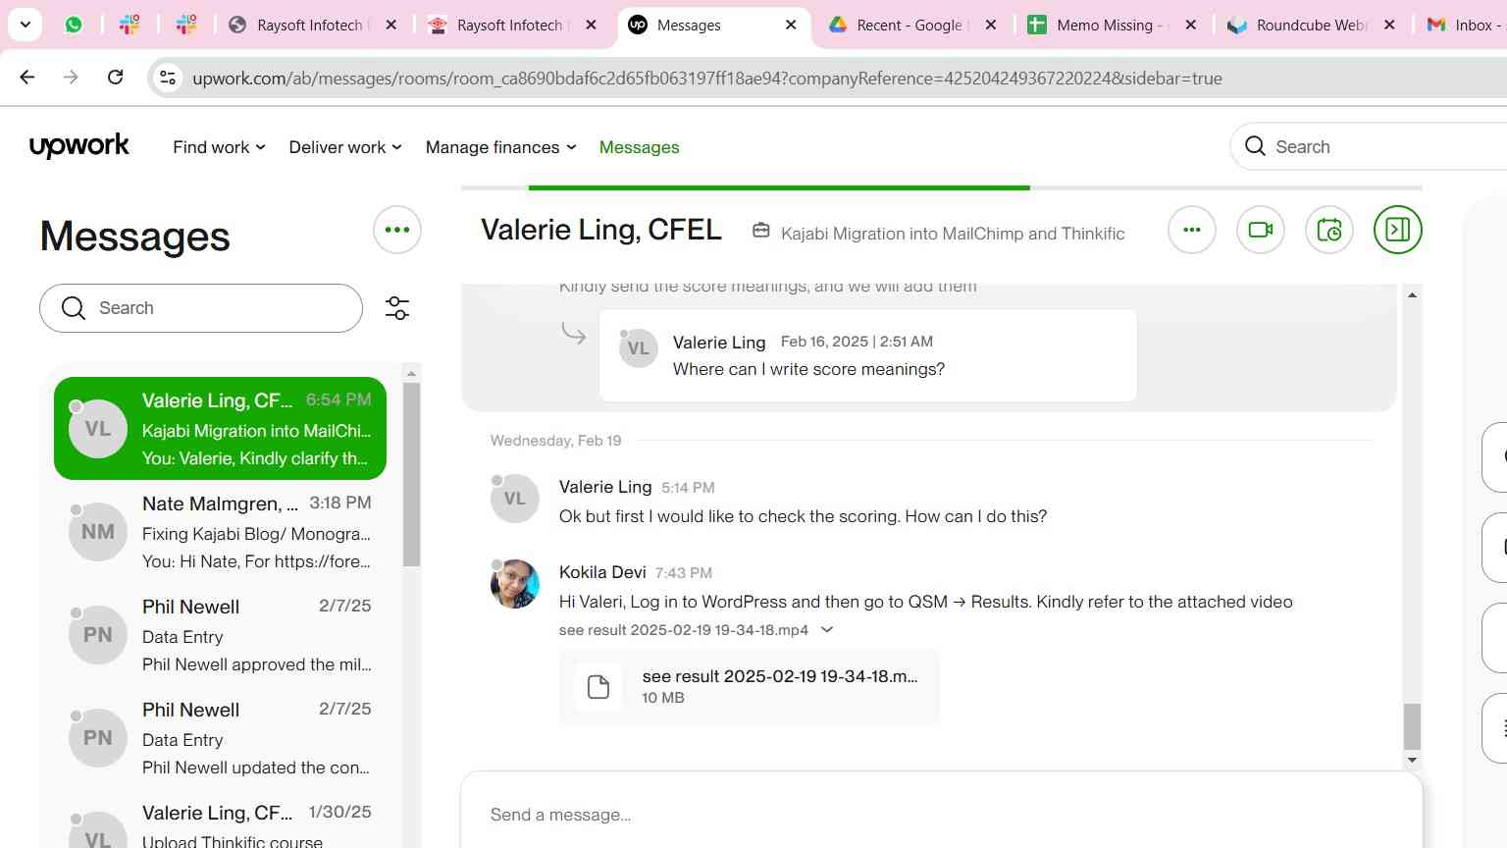1507x848 pixels.
Task: Click Valerie Ling's VL avatar in chat
Action: coord(515,499)
